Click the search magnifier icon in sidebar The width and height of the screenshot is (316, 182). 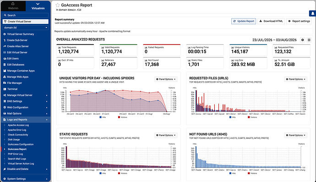[x=5, y=15]
